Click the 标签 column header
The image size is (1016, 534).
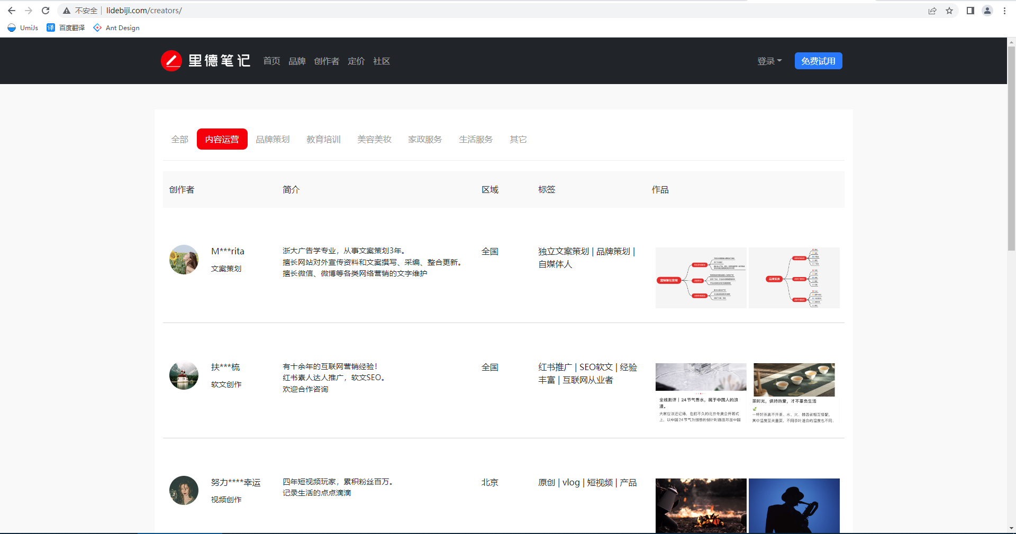click(547, 189)
